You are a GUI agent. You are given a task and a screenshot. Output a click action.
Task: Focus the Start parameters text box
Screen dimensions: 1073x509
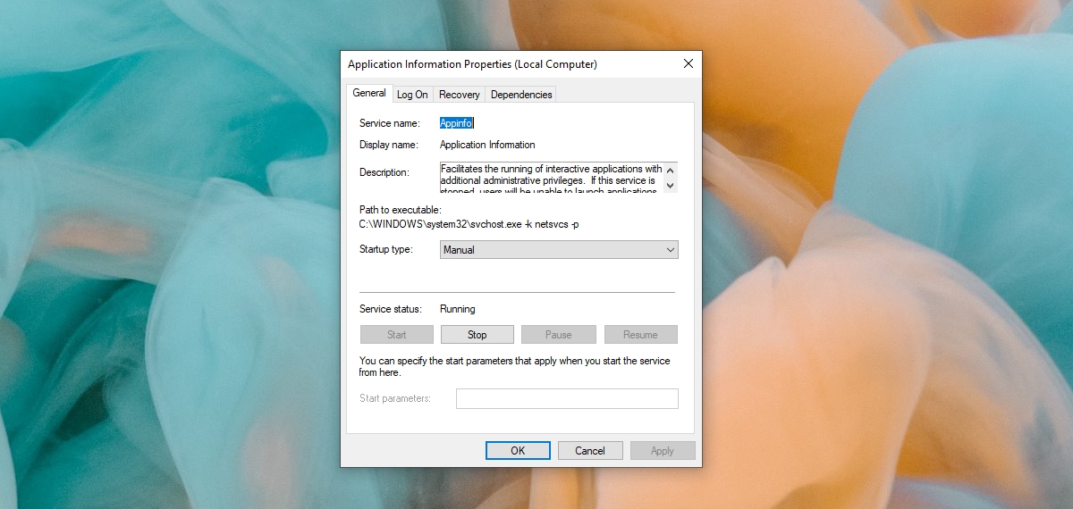[x=567, y=398]
